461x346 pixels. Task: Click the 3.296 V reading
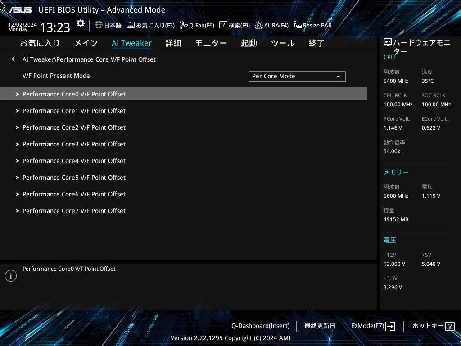click(393, 287)
